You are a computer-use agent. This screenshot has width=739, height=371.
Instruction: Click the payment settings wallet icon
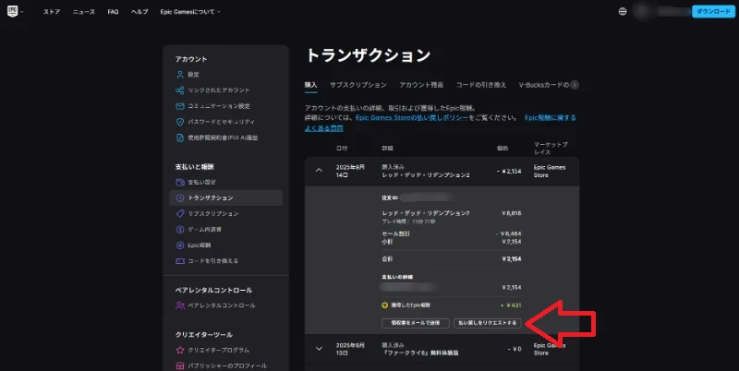click(x=179, y=182)
